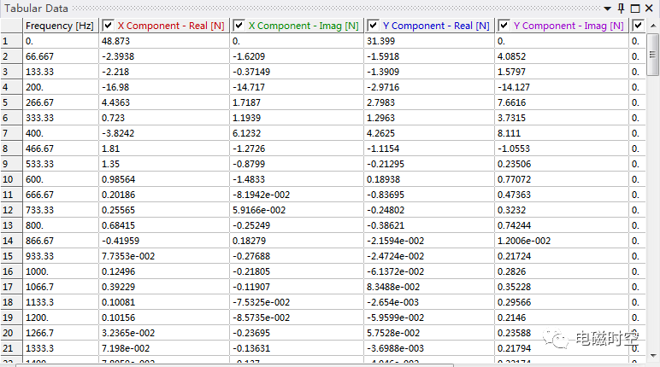Close the Tabular Data panel
The width and height of the screenshot is (660, 367).
tap(649, 9)
